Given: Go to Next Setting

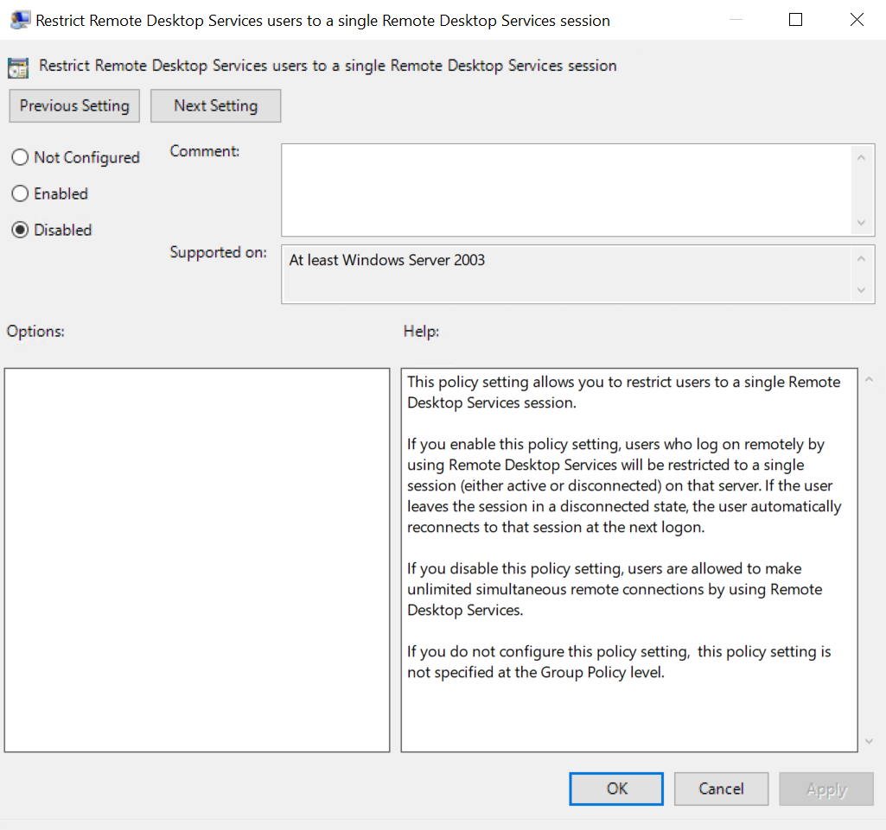Looking at the screenshot, I should pos(216,105).
